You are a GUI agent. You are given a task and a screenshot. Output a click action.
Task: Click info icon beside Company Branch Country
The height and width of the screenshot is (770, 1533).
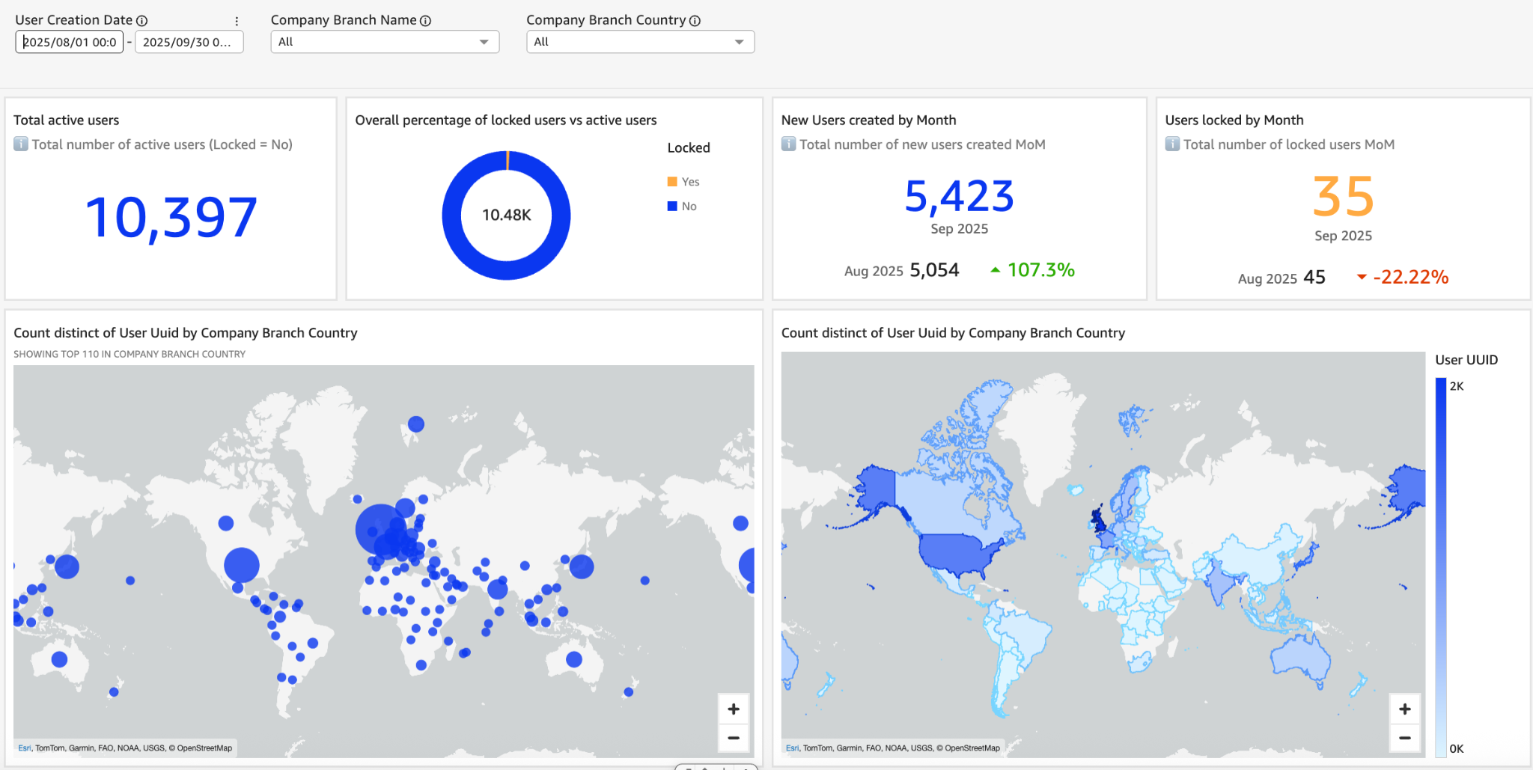tap(695, 21)
